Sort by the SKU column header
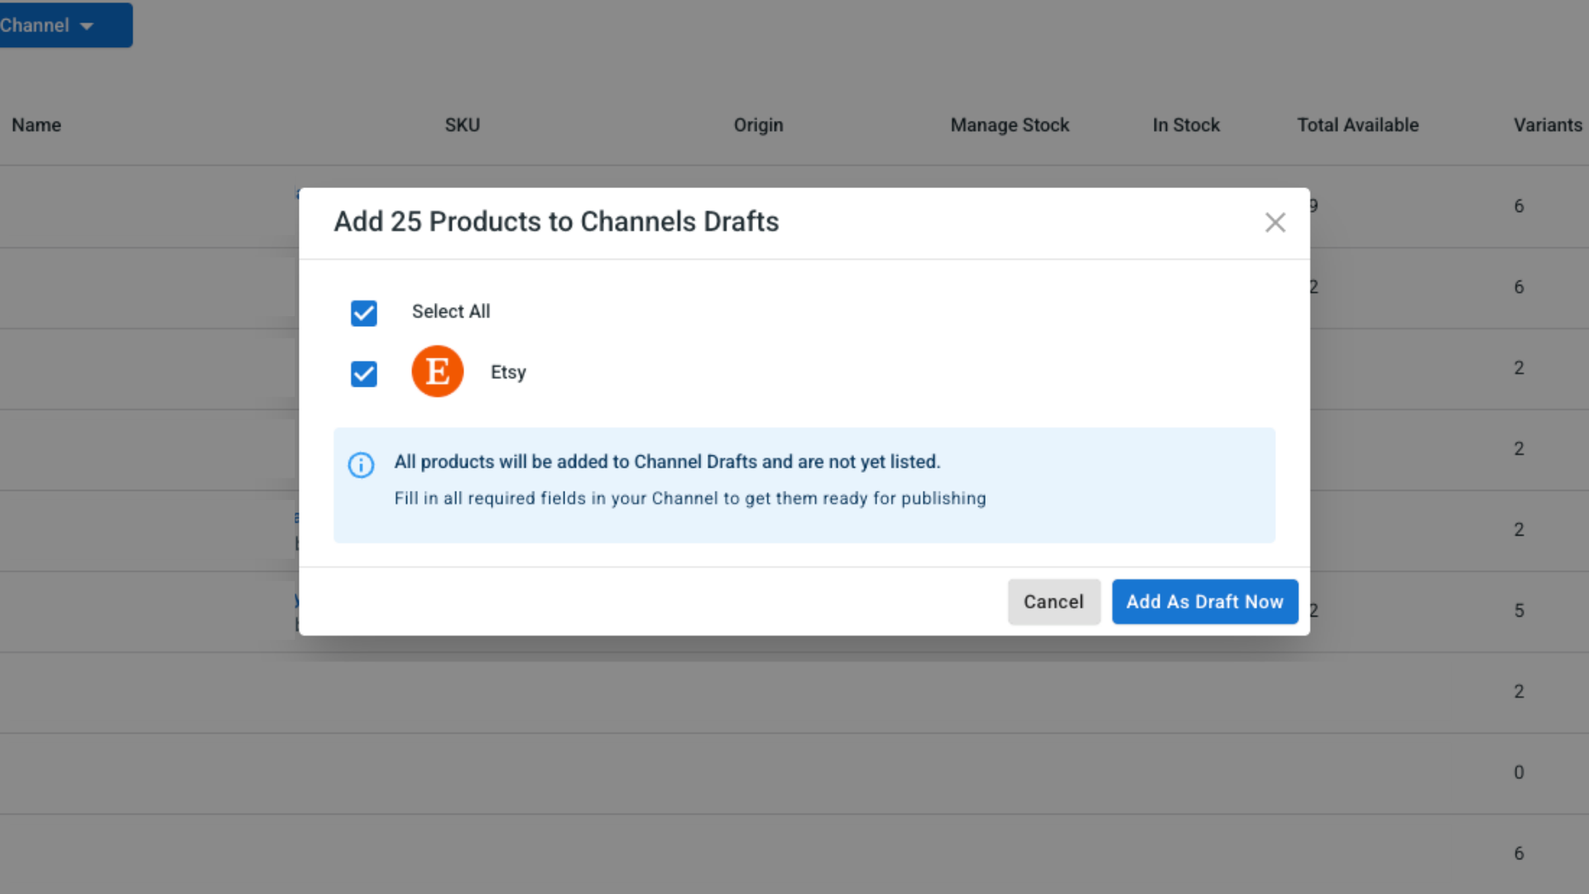This screenshot has height=894, width=1589. coord(463,125)
